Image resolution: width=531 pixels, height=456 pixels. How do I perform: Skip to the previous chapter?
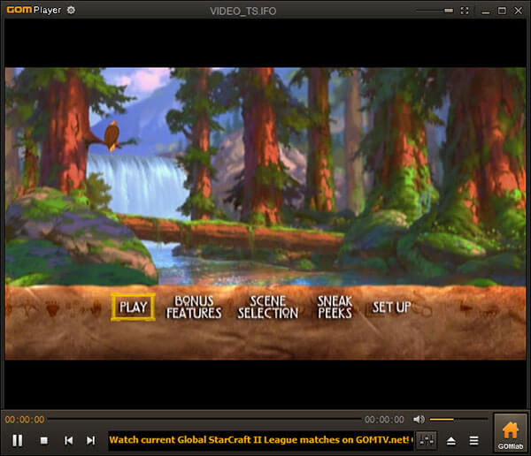[68, 440]
